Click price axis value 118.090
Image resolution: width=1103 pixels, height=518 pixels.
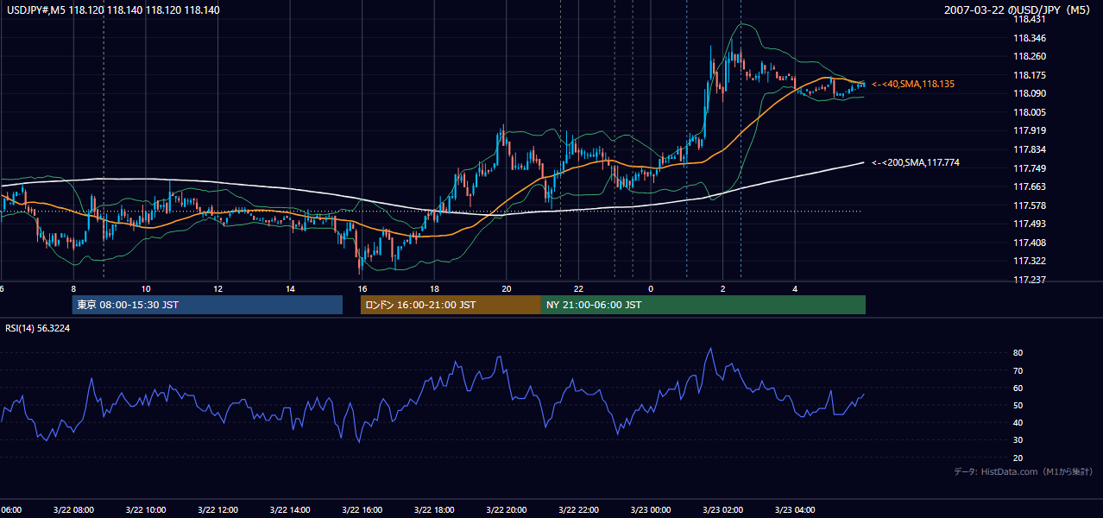click(x=1031, y=93)
